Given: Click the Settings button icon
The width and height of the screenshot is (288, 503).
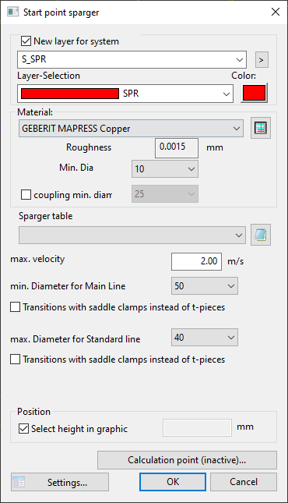Looking at the screenshot, I should pos(19,482).
